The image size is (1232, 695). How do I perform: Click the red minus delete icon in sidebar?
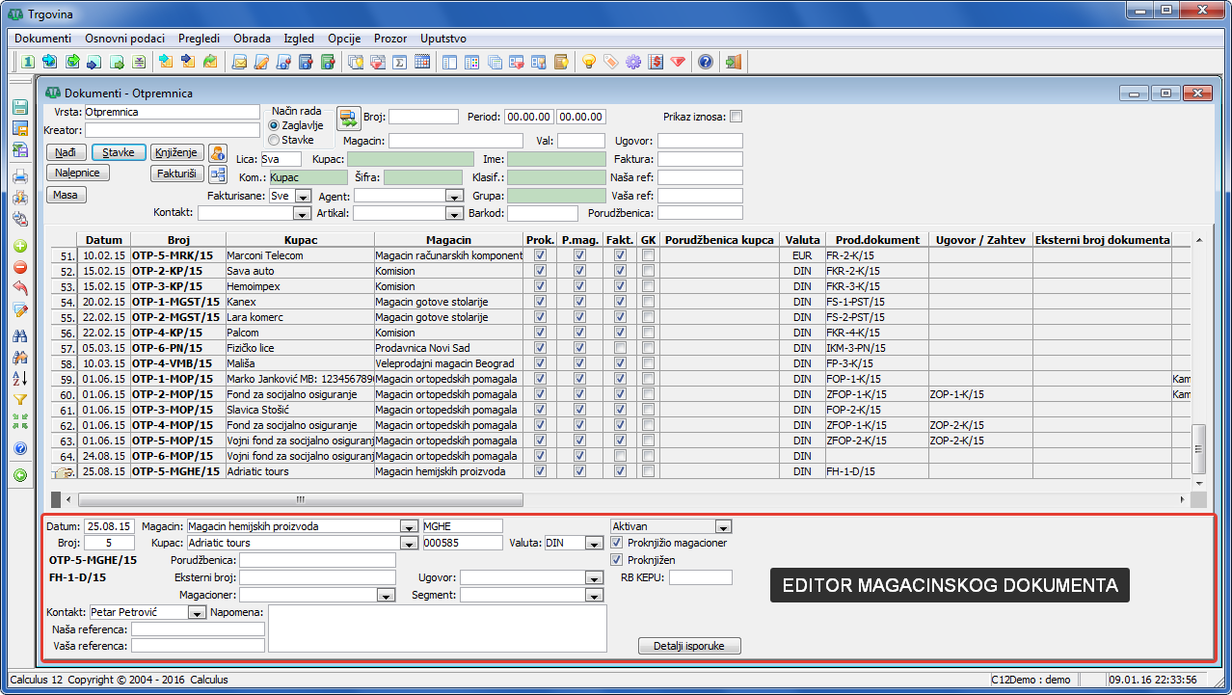tap(20, 267)
